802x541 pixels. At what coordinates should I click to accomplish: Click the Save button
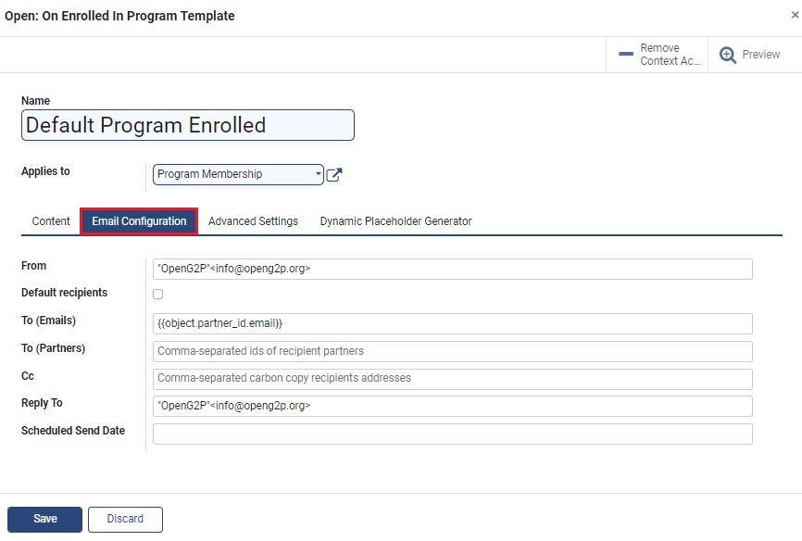click(x=45, y=519)
